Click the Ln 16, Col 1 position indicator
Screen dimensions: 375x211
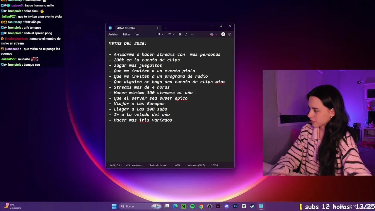[116, 165]
